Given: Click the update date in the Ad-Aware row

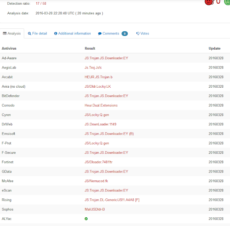Looking at the screenshot, I should (216, 58).
